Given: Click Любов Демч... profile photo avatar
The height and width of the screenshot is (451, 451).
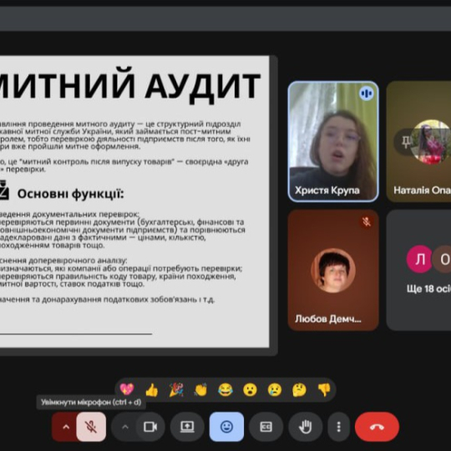Looking at the screenshot, I should pyautogui.click(x=333, y=271).
